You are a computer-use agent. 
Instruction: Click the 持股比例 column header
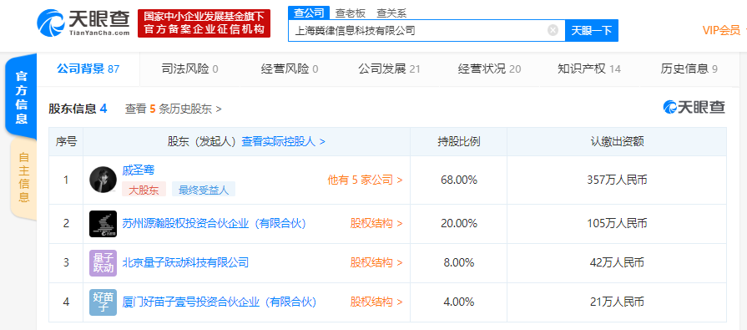[x=459, y=142]
